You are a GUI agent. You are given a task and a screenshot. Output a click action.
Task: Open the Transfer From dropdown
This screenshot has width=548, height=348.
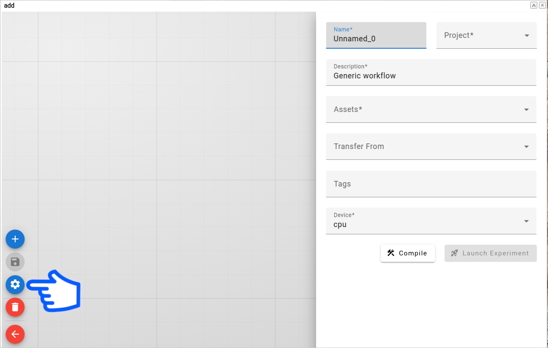tap(526, 146)
